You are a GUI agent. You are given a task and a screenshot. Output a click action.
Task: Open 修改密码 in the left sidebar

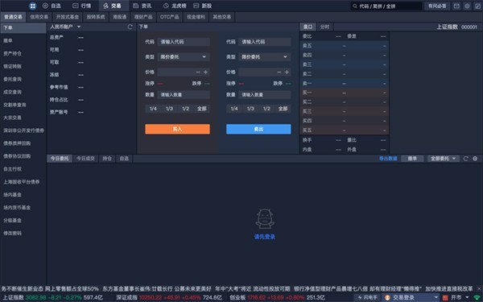pyautogui.click(x=12, y=234)
